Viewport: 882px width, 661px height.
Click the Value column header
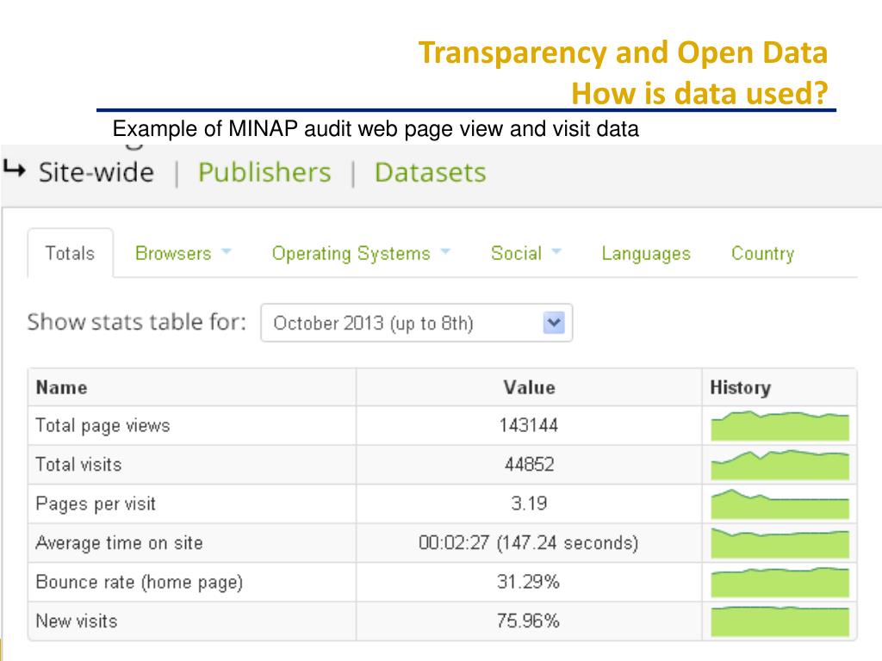529,387
